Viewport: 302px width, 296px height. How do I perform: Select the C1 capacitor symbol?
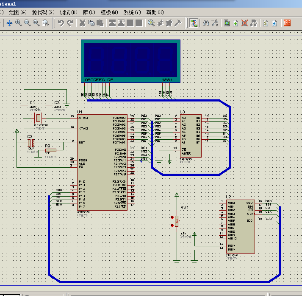click(x=24, y=104)
